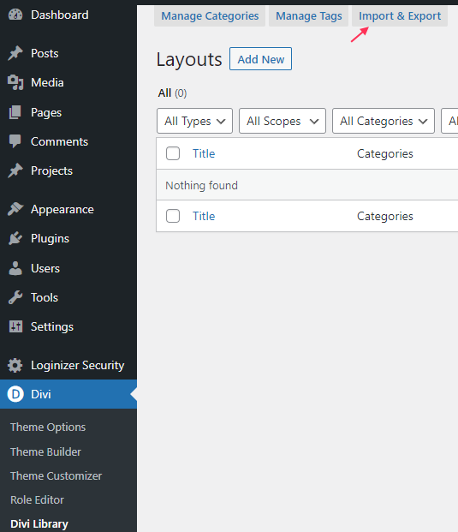Expand the All Categories dropdown
This screenshot has width=458, height=532.
click(x=384, y=121)
